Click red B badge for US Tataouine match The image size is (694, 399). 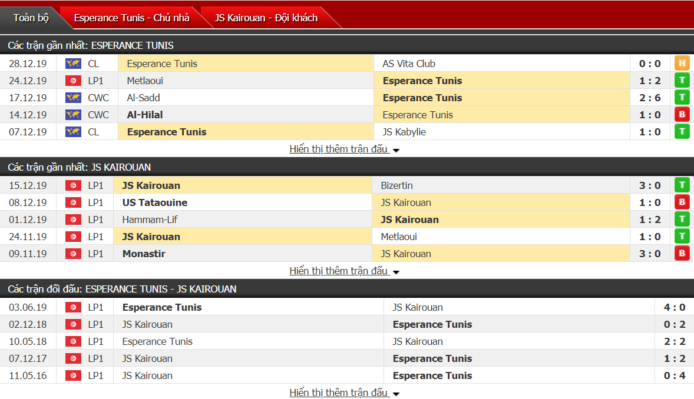pos(682,202)
